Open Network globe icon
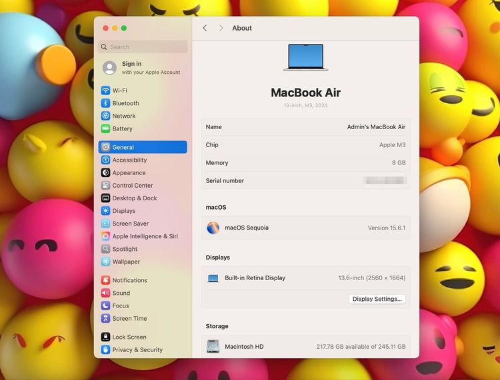500x380 pixels. 105,116
